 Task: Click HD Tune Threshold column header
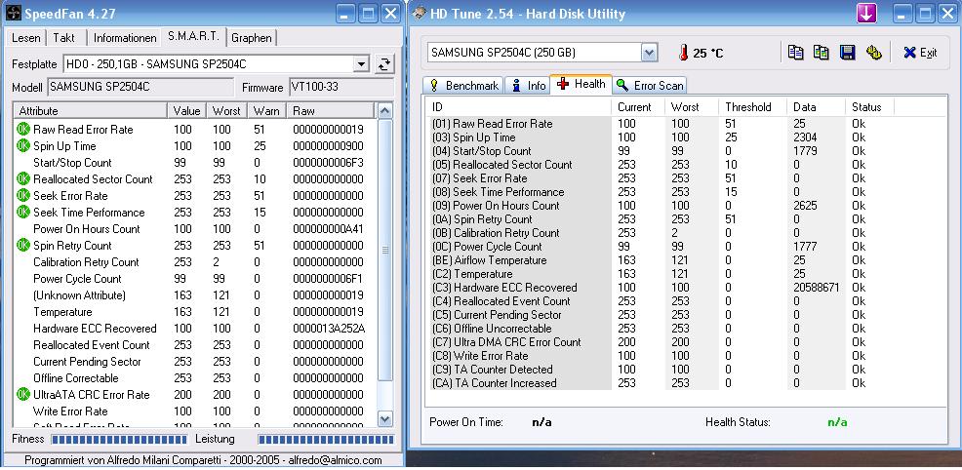click(753, 107)
